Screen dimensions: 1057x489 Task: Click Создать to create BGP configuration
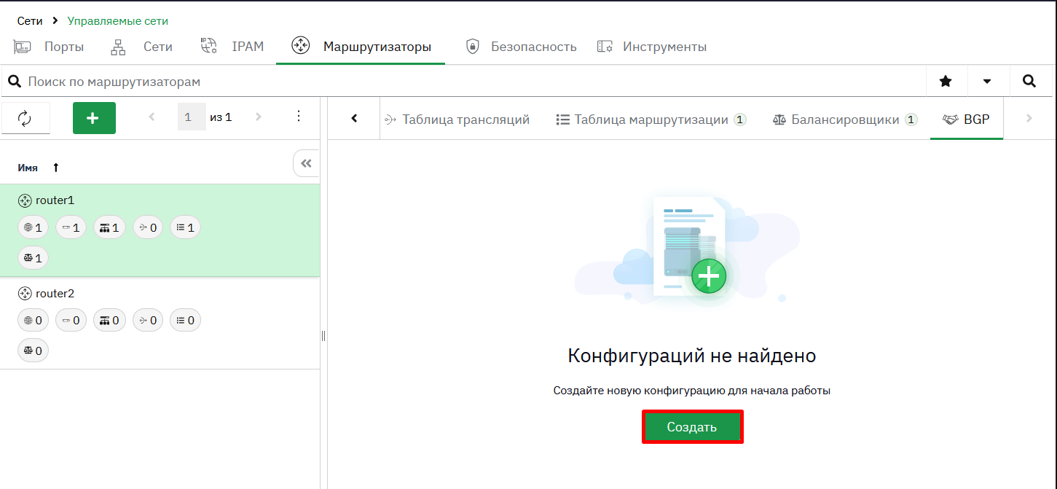[x=692, y=427]
